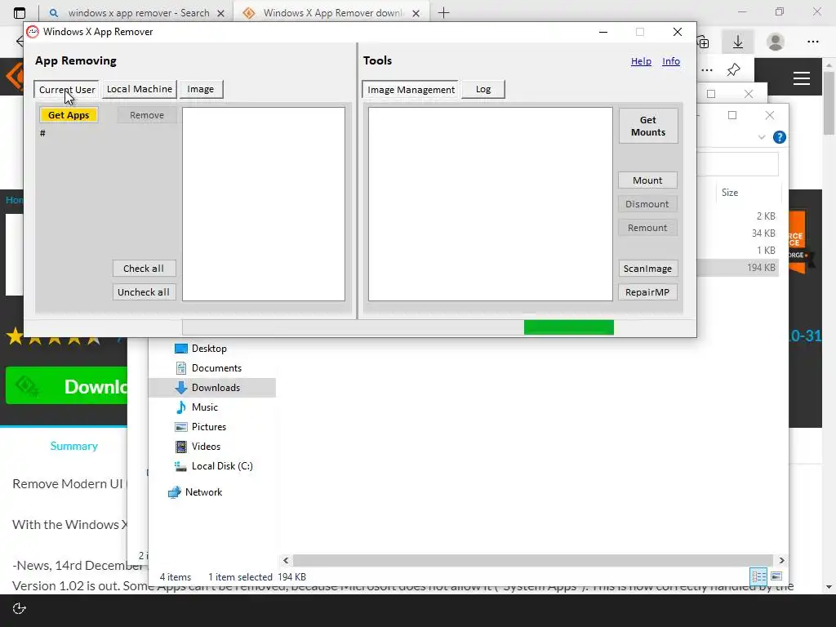Image resolution: width=836 pixels, height=627 pixels.
Task: Select Downloads in File Explorer navigation
Action: click(x=212, y=388)
